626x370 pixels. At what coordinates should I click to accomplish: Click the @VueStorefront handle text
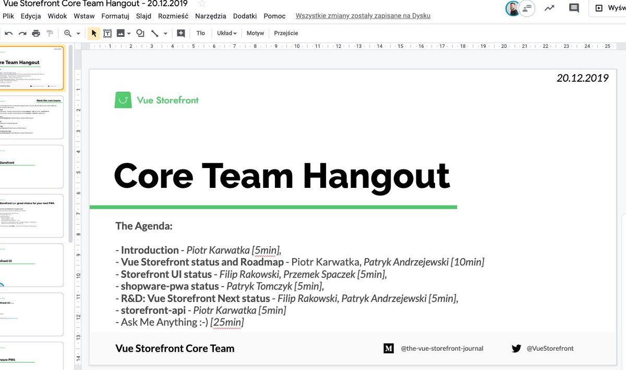[x=550, y=349]
